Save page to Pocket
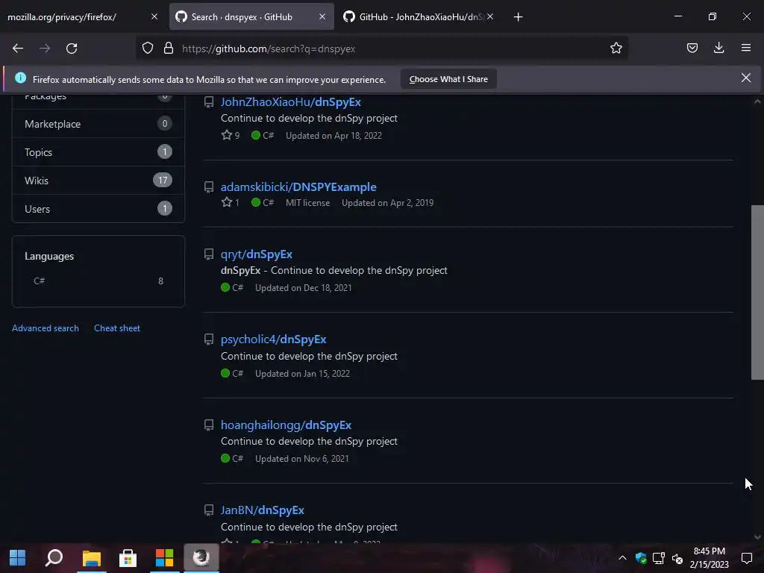This screenshot has width=764, height=573. pos(692,48)
